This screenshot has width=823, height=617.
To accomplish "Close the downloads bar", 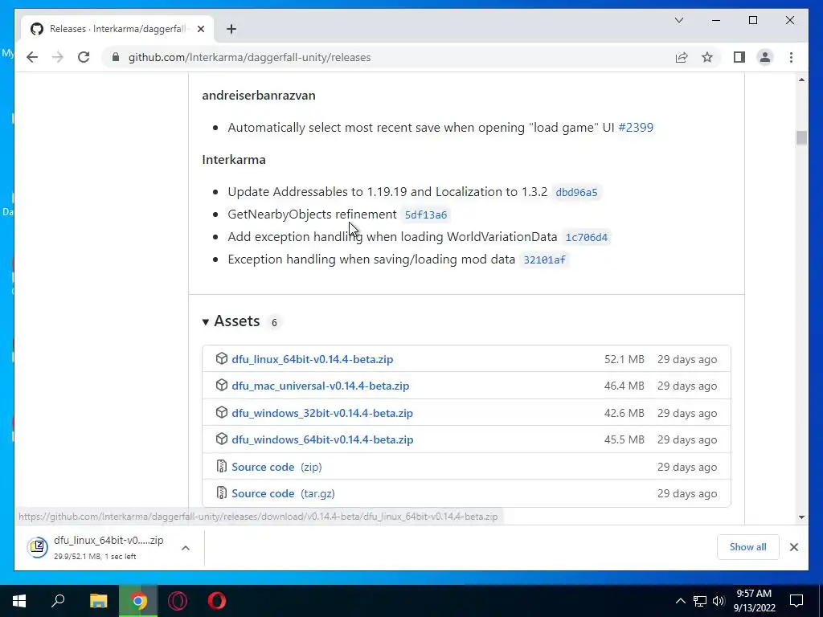I will click(793, 547).
